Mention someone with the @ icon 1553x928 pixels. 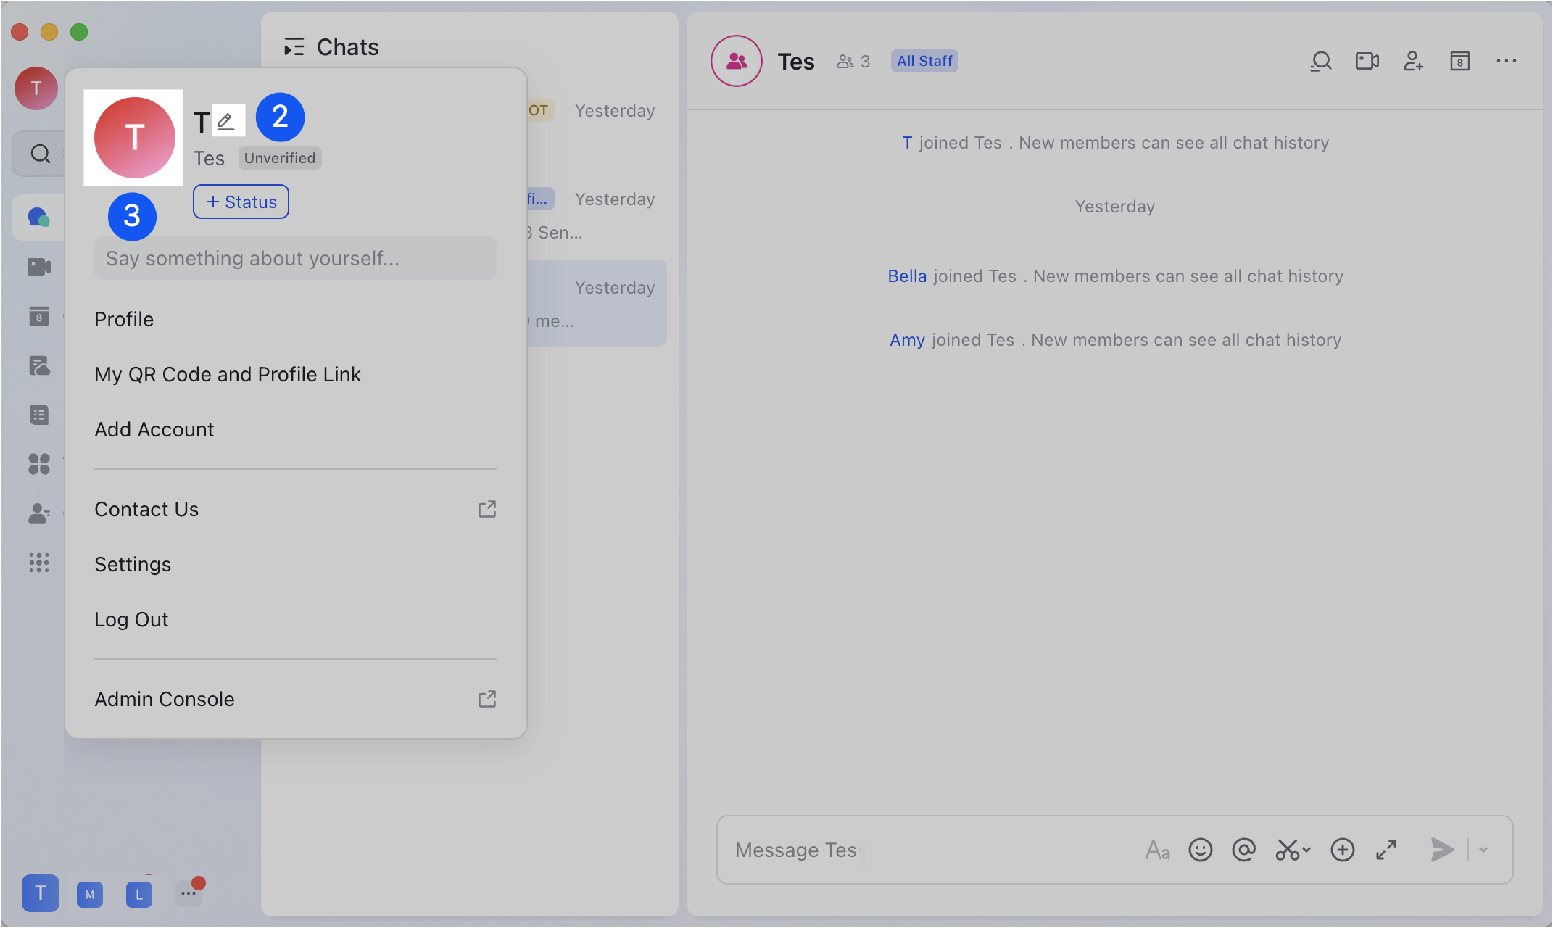point(1243,850)
